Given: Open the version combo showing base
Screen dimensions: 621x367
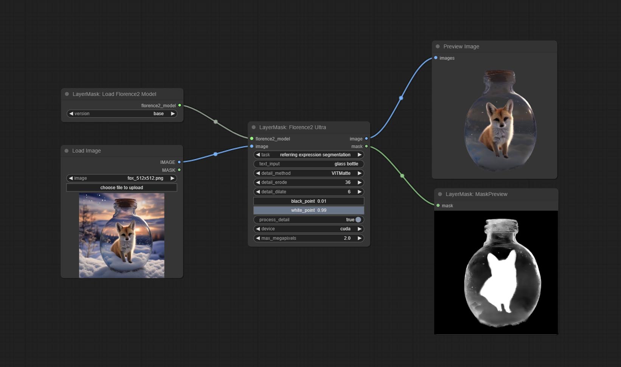Looking at the screenshot, I should (x=122, y=114).
